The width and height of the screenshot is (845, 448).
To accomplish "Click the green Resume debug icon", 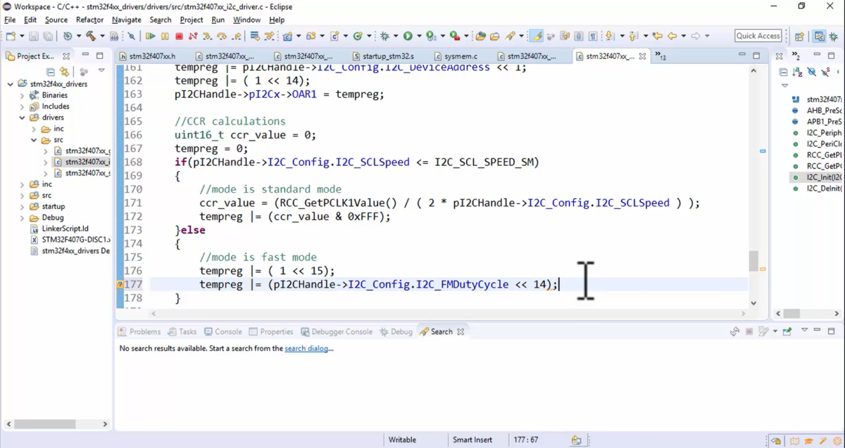I will pos(150,36).
